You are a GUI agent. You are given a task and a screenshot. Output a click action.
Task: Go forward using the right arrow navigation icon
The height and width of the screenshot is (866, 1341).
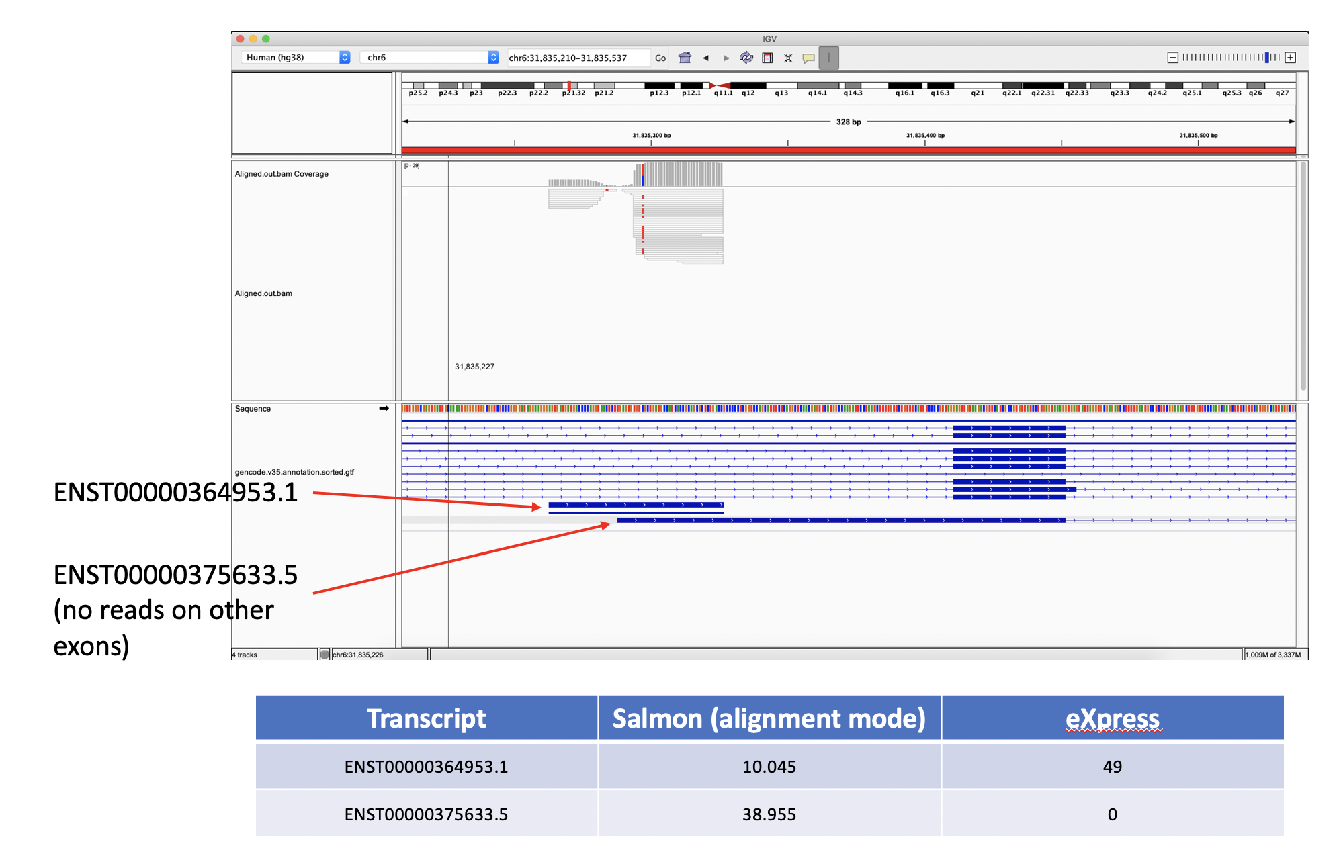coord(726,58)
